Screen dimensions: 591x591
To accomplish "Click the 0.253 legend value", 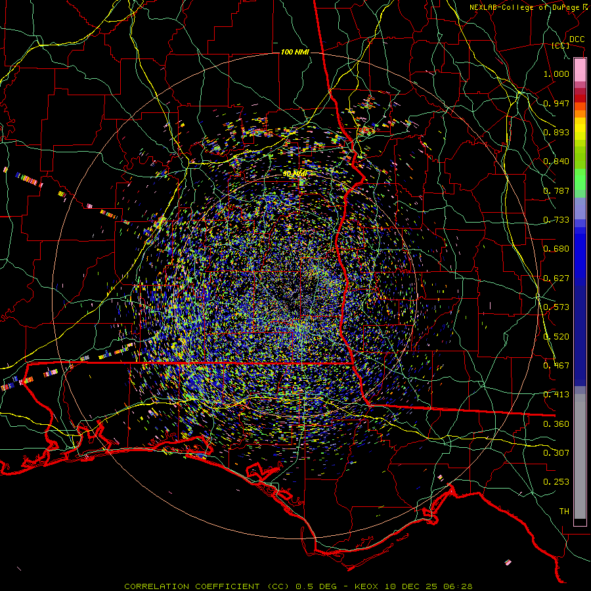I will 556,482.
